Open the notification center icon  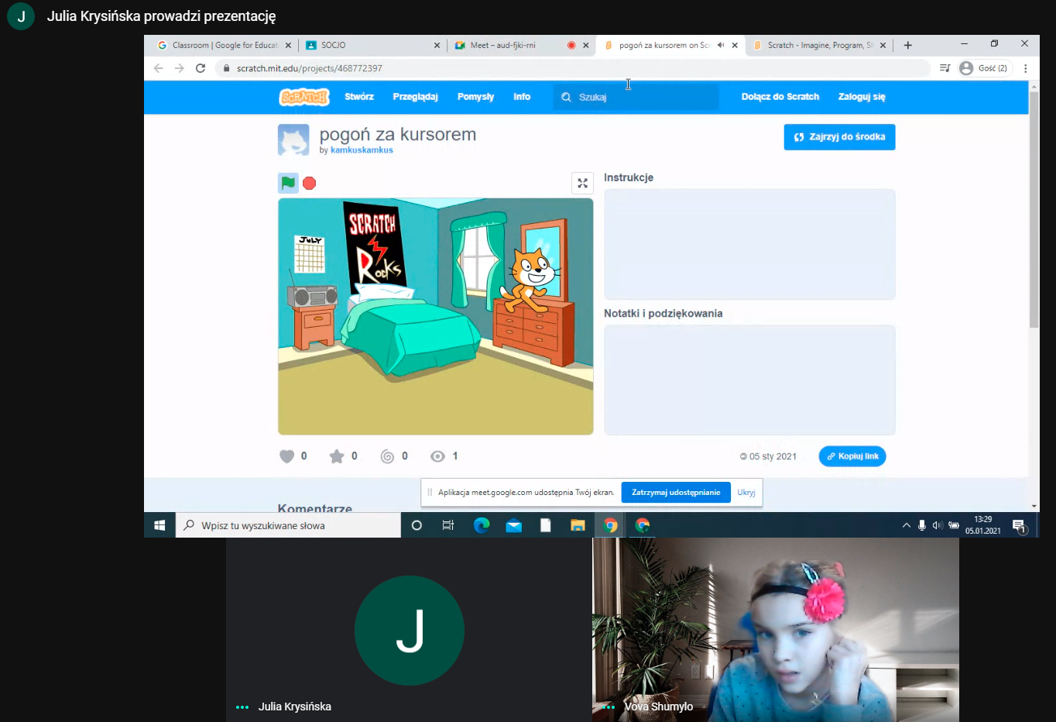(x=1020, y=526)
